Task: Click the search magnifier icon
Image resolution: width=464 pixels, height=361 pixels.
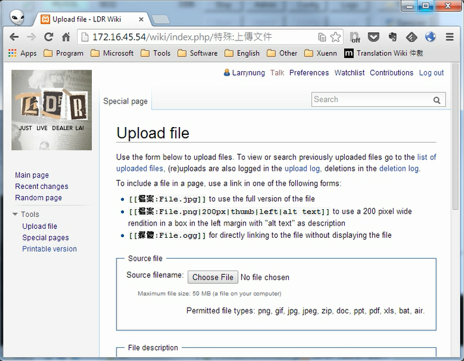Action: point(437,100)
